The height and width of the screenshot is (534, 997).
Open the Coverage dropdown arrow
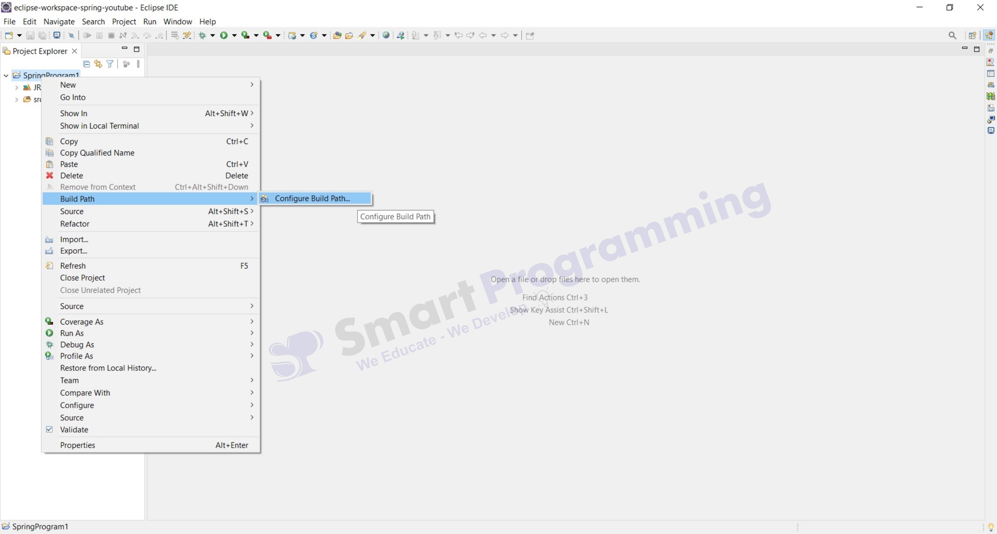click(256, 36)
